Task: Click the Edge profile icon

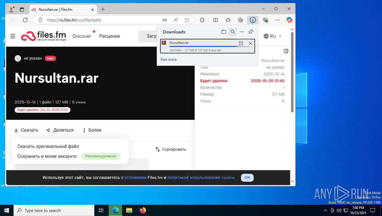Action: tap(12, 9)
